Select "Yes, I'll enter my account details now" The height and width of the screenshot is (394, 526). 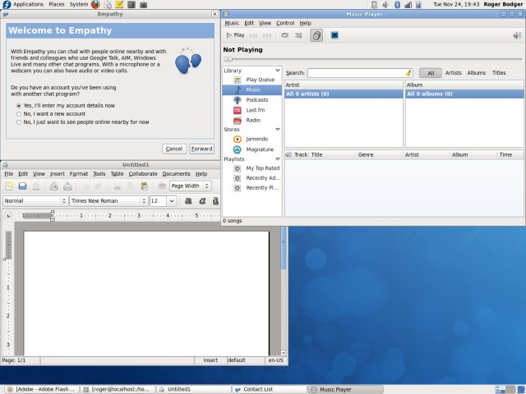pos(19,106)
